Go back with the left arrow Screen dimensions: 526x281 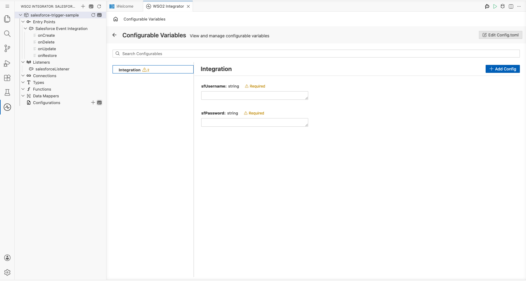(115, 35)
